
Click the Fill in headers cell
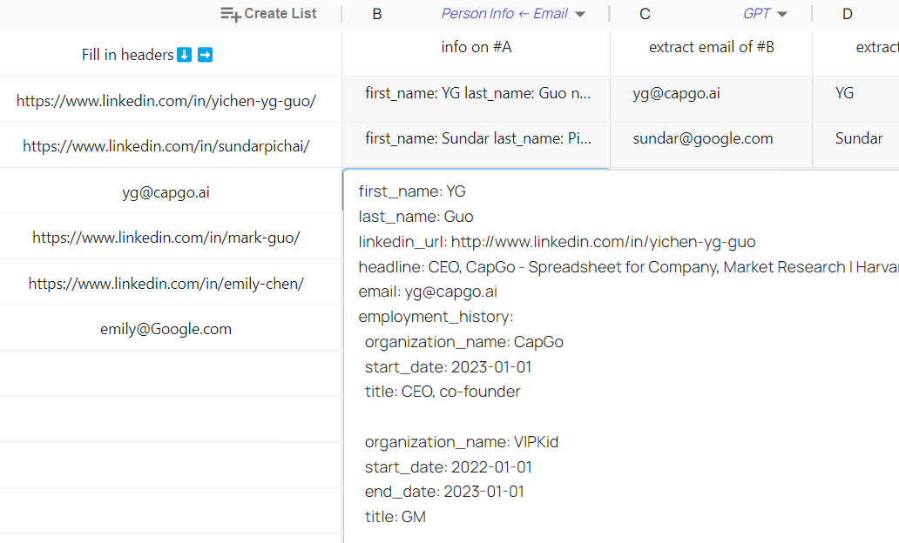tap(127, 55)
